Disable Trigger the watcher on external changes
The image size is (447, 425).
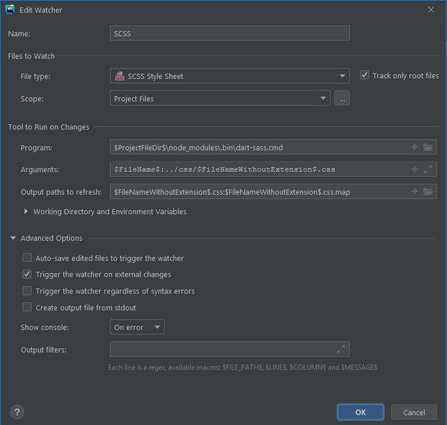[27, 275]
